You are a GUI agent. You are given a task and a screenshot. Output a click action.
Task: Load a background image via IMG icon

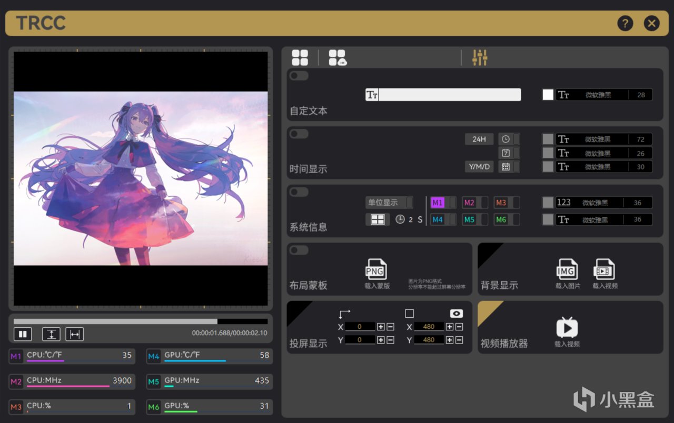[x=567, y=274]
